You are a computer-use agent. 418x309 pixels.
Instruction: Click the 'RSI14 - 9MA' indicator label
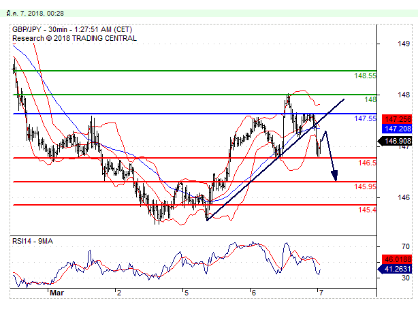pyautogui.click(x=33, y=242)
